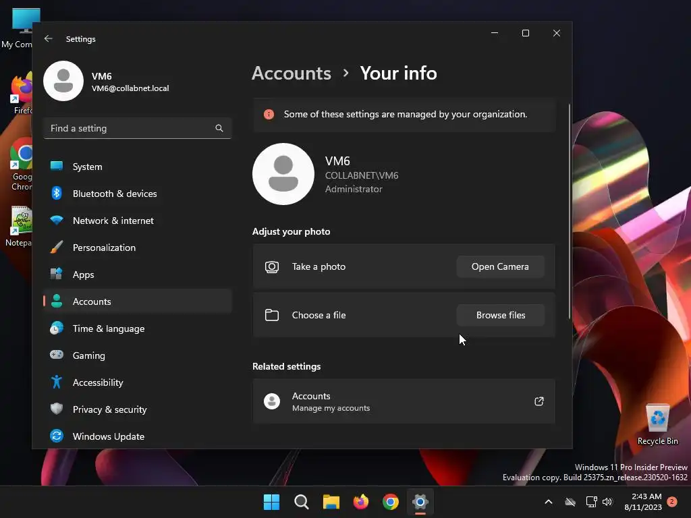The width and height of the screenshot is (691, 518).
Task: Go back using Settings back arrow
Action: coord(49,38)
